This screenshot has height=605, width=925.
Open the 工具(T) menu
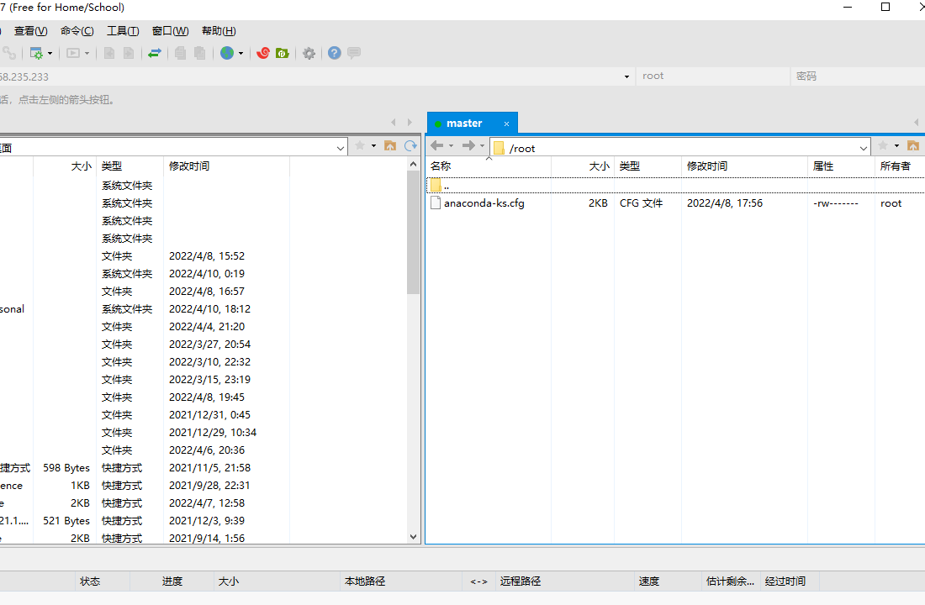[x=123, y=31]
